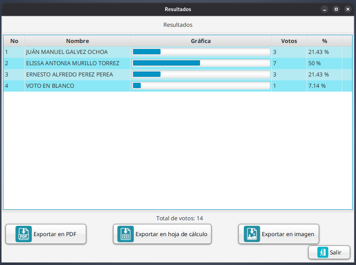Click the PDF icon on export button
The image size is (356, 265).
tap(24, 234)
